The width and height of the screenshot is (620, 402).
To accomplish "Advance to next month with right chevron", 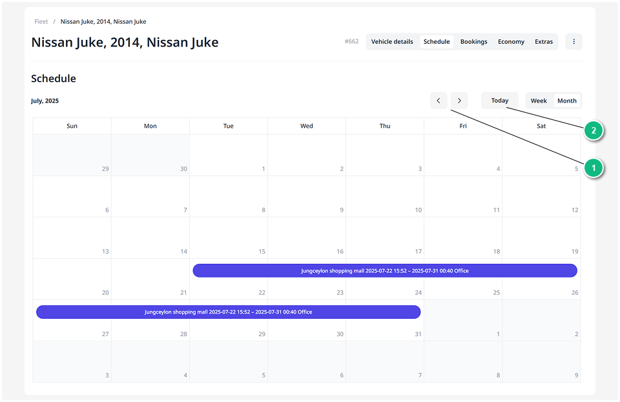I will (459, 101).
